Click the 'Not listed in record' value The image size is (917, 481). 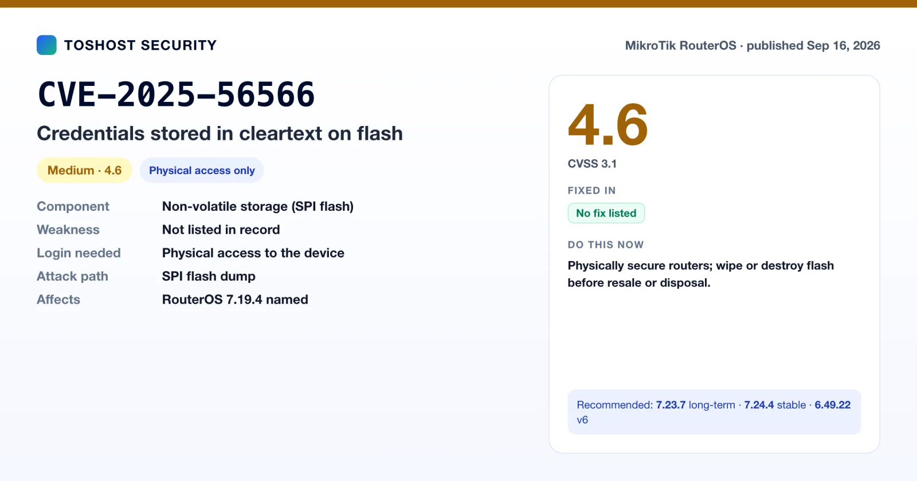click(x=221, y=230)
